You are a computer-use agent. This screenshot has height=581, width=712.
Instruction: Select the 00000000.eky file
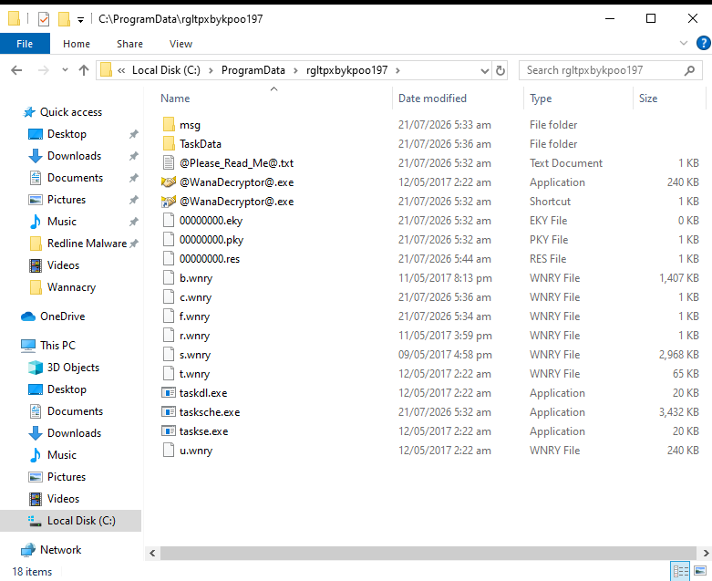(211, 221)
